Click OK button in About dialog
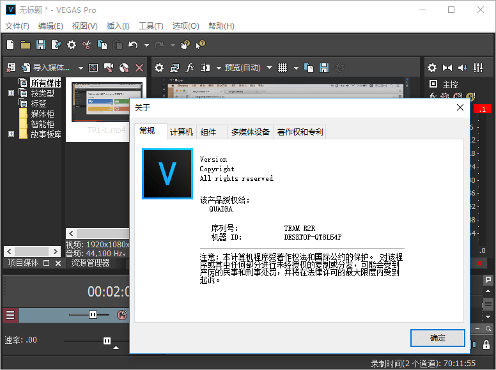This screenshot has height=370, width=496. tap(437, 338)
